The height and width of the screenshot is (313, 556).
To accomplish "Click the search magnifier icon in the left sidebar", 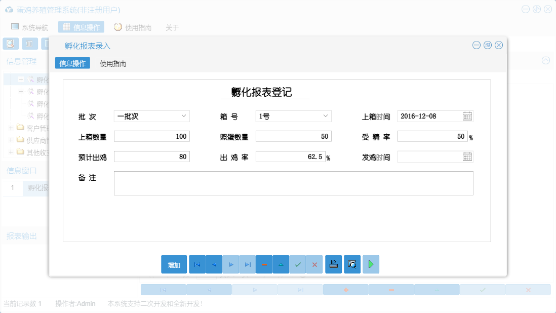I will pyautogui.click(x=10, y=44).
